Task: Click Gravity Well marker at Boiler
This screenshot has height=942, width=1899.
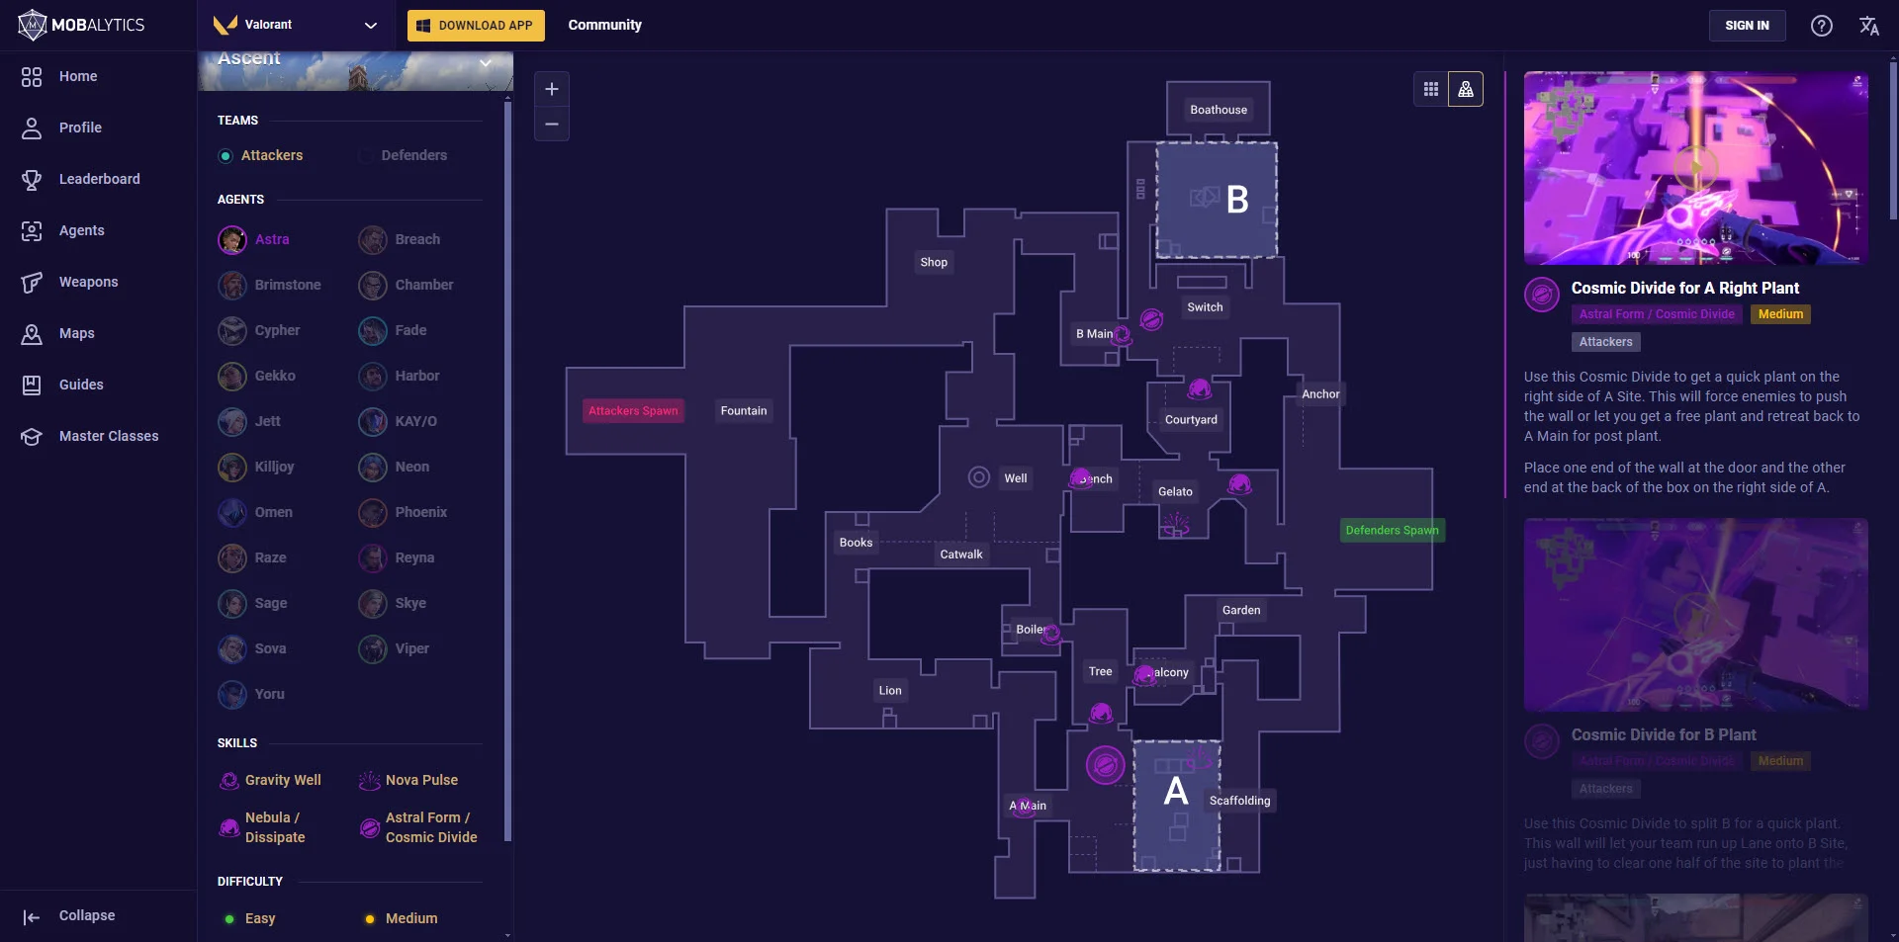Action: tap(1051, 634)
